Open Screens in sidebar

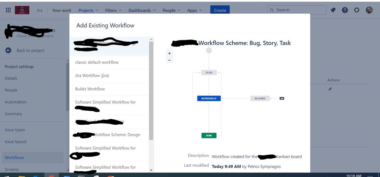pos(12,169)
